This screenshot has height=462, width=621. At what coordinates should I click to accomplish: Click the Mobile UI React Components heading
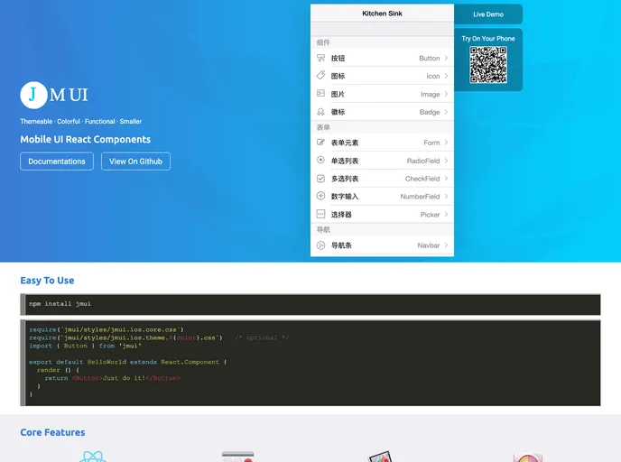tap(86, 139)
